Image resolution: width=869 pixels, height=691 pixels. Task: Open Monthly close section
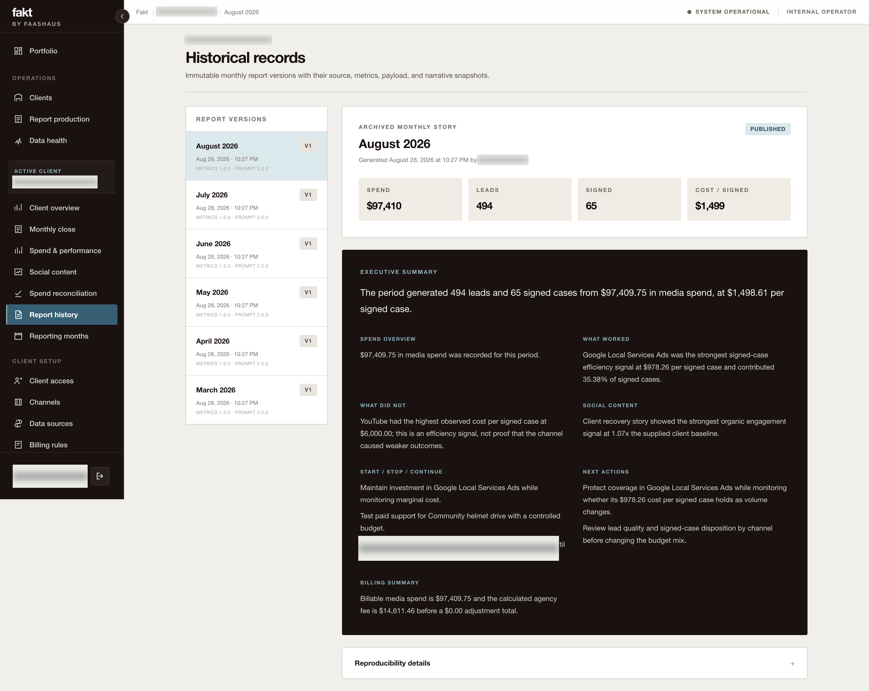[62, 229]
